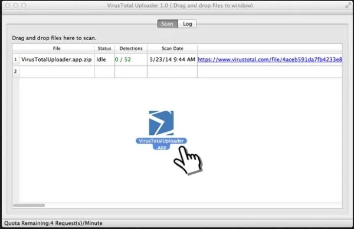
Task: Open the virustotal.com file report link
Action: pyautogui.click(x=270, y=59)
